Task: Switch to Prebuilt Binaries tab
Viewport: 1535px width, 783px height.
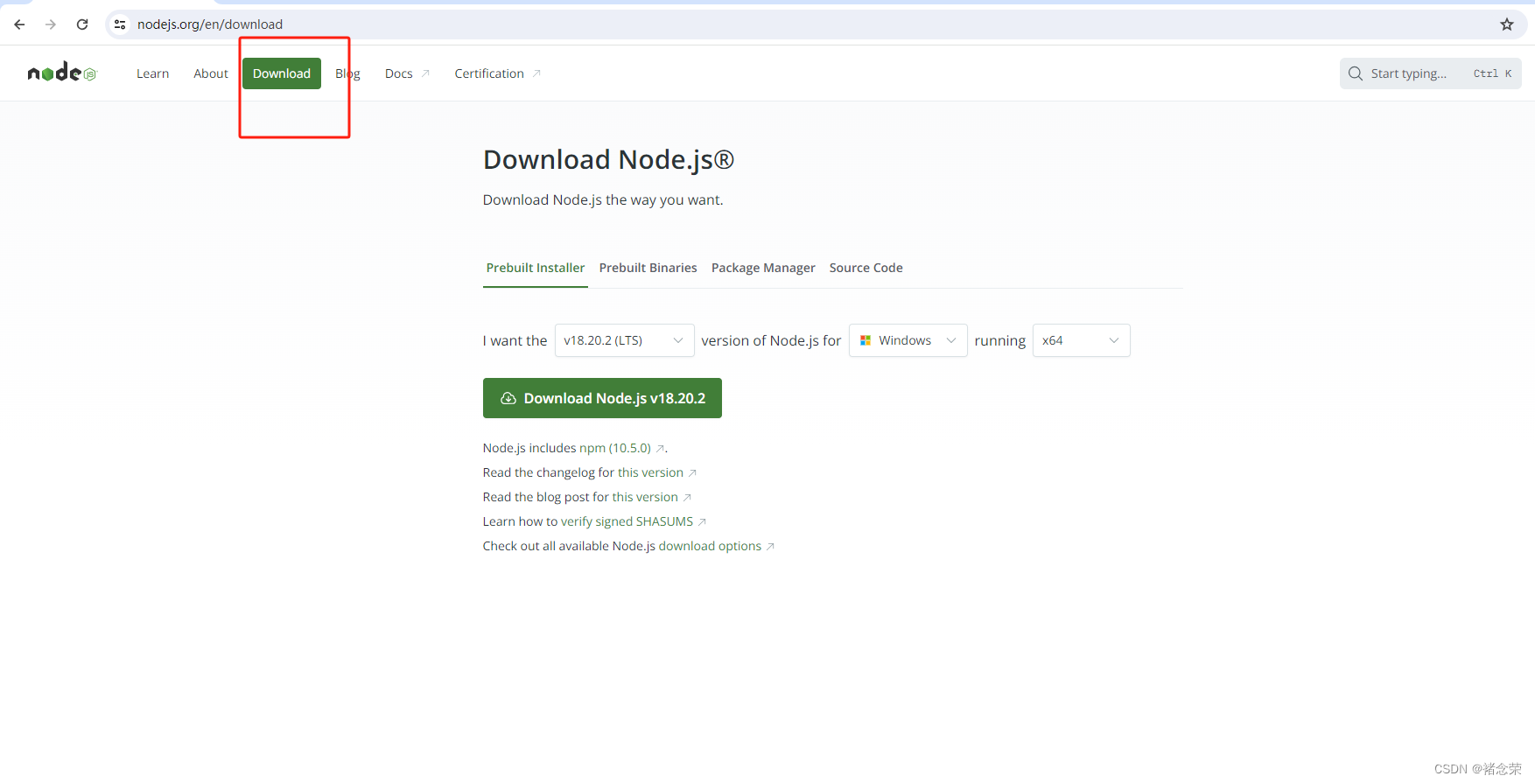Action: pos(648,268)
